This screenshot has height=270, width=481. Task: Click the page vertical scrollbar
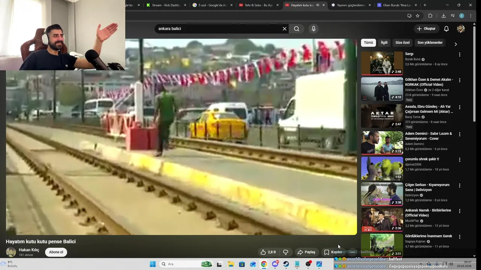(x=475, y=75)
